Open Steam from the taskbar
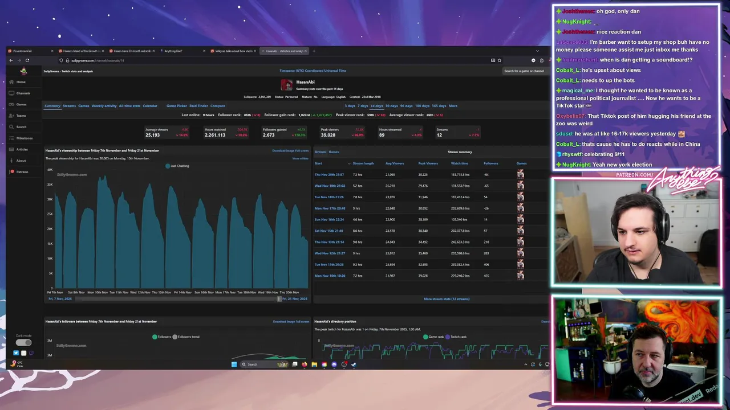The height and width of the screenshot is (410, 730). pos(354,364)
